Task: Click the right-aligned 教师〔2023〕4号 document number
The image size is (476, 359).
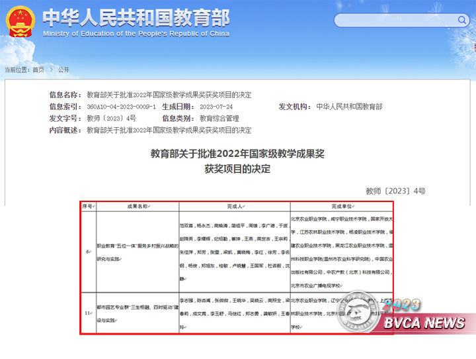Action: tap(396, 191)
